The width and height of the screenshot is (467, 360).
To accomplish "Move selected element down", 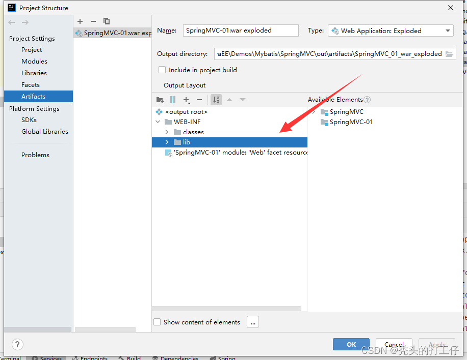I will coord(243,100).
